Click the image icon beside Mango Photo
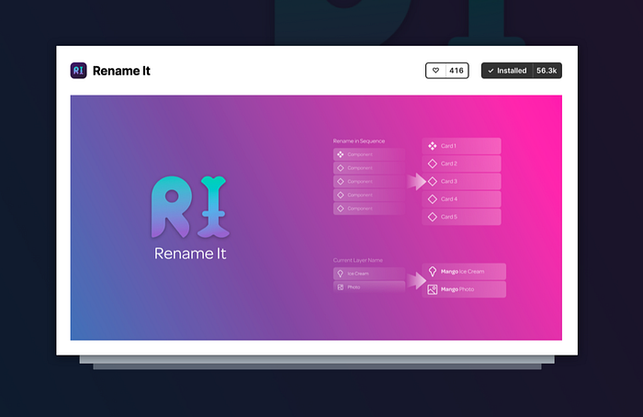 [433, 289]
